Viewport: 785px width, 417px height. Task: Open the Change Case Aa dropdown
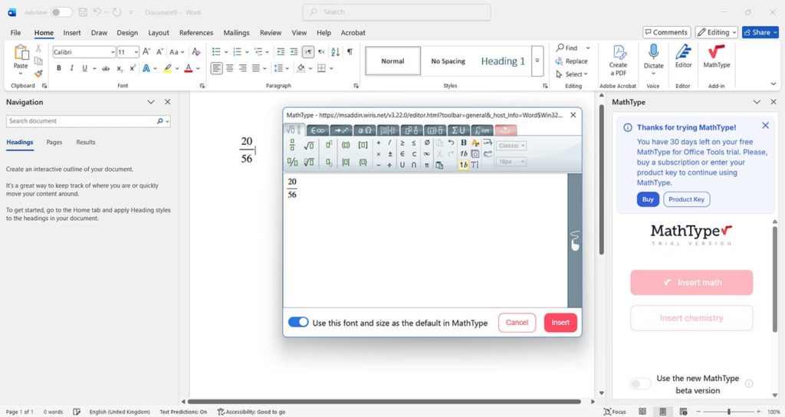(177, 52)
